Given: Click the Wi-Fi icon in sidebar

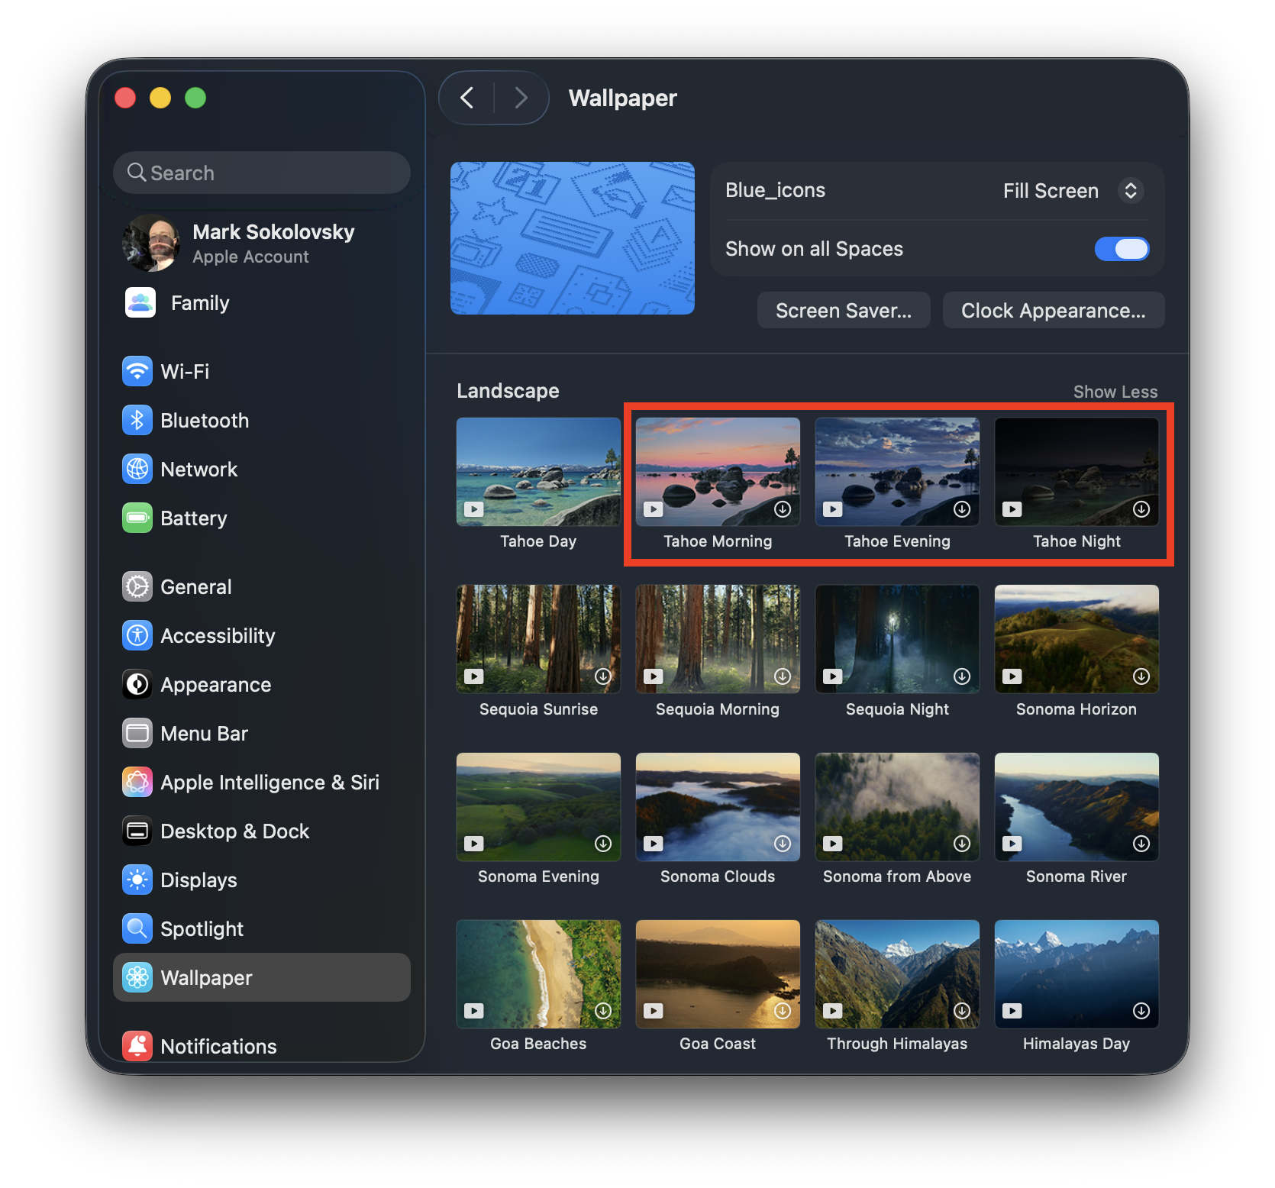Looking at the screenshot, I should pyautogui.click(x=137, y=372).
